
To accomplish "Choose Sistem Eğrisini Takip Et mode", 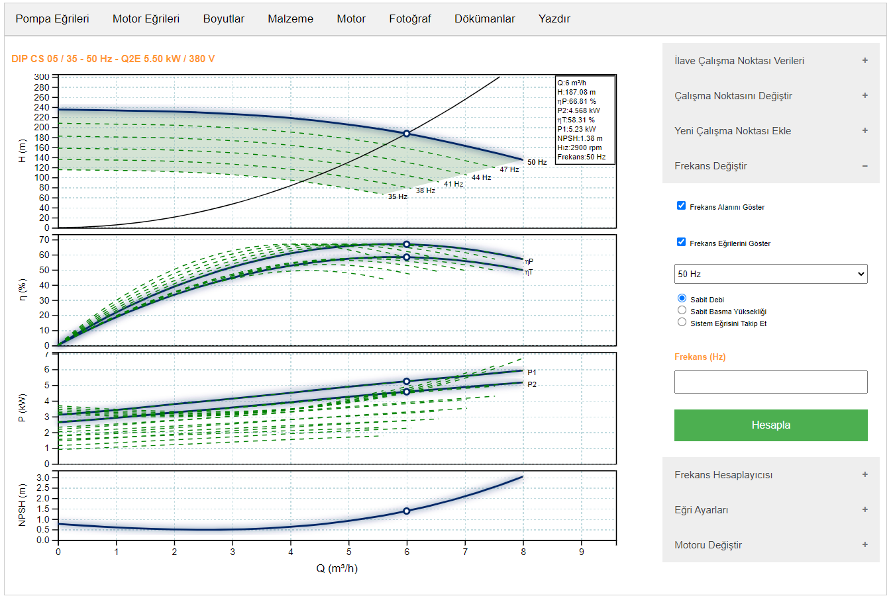I will (x=682, y=321).
